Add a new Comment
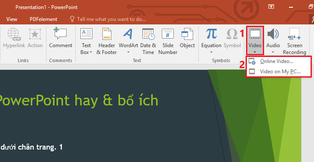 pyautogui.click(x=61, y=38)
